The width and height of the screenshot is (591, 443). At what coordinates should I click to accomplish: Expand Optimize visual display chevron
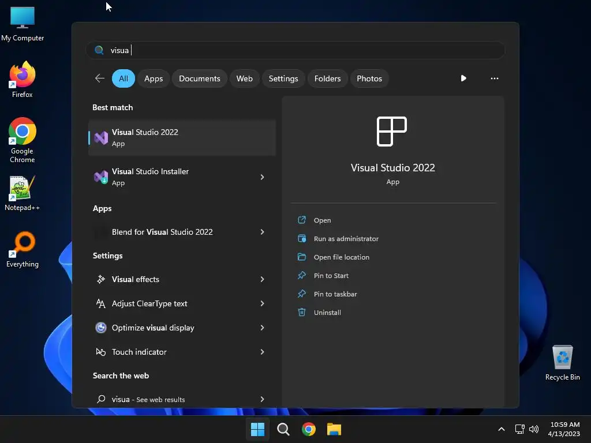[x=263, y=328]
